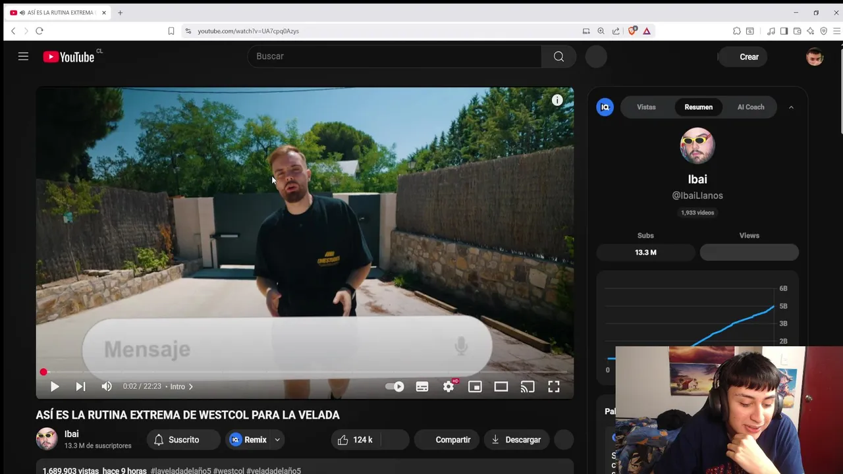Viewport: 843px width, 474px height.
Task: Open the account profile avatar menu
Action: (815, 57)
